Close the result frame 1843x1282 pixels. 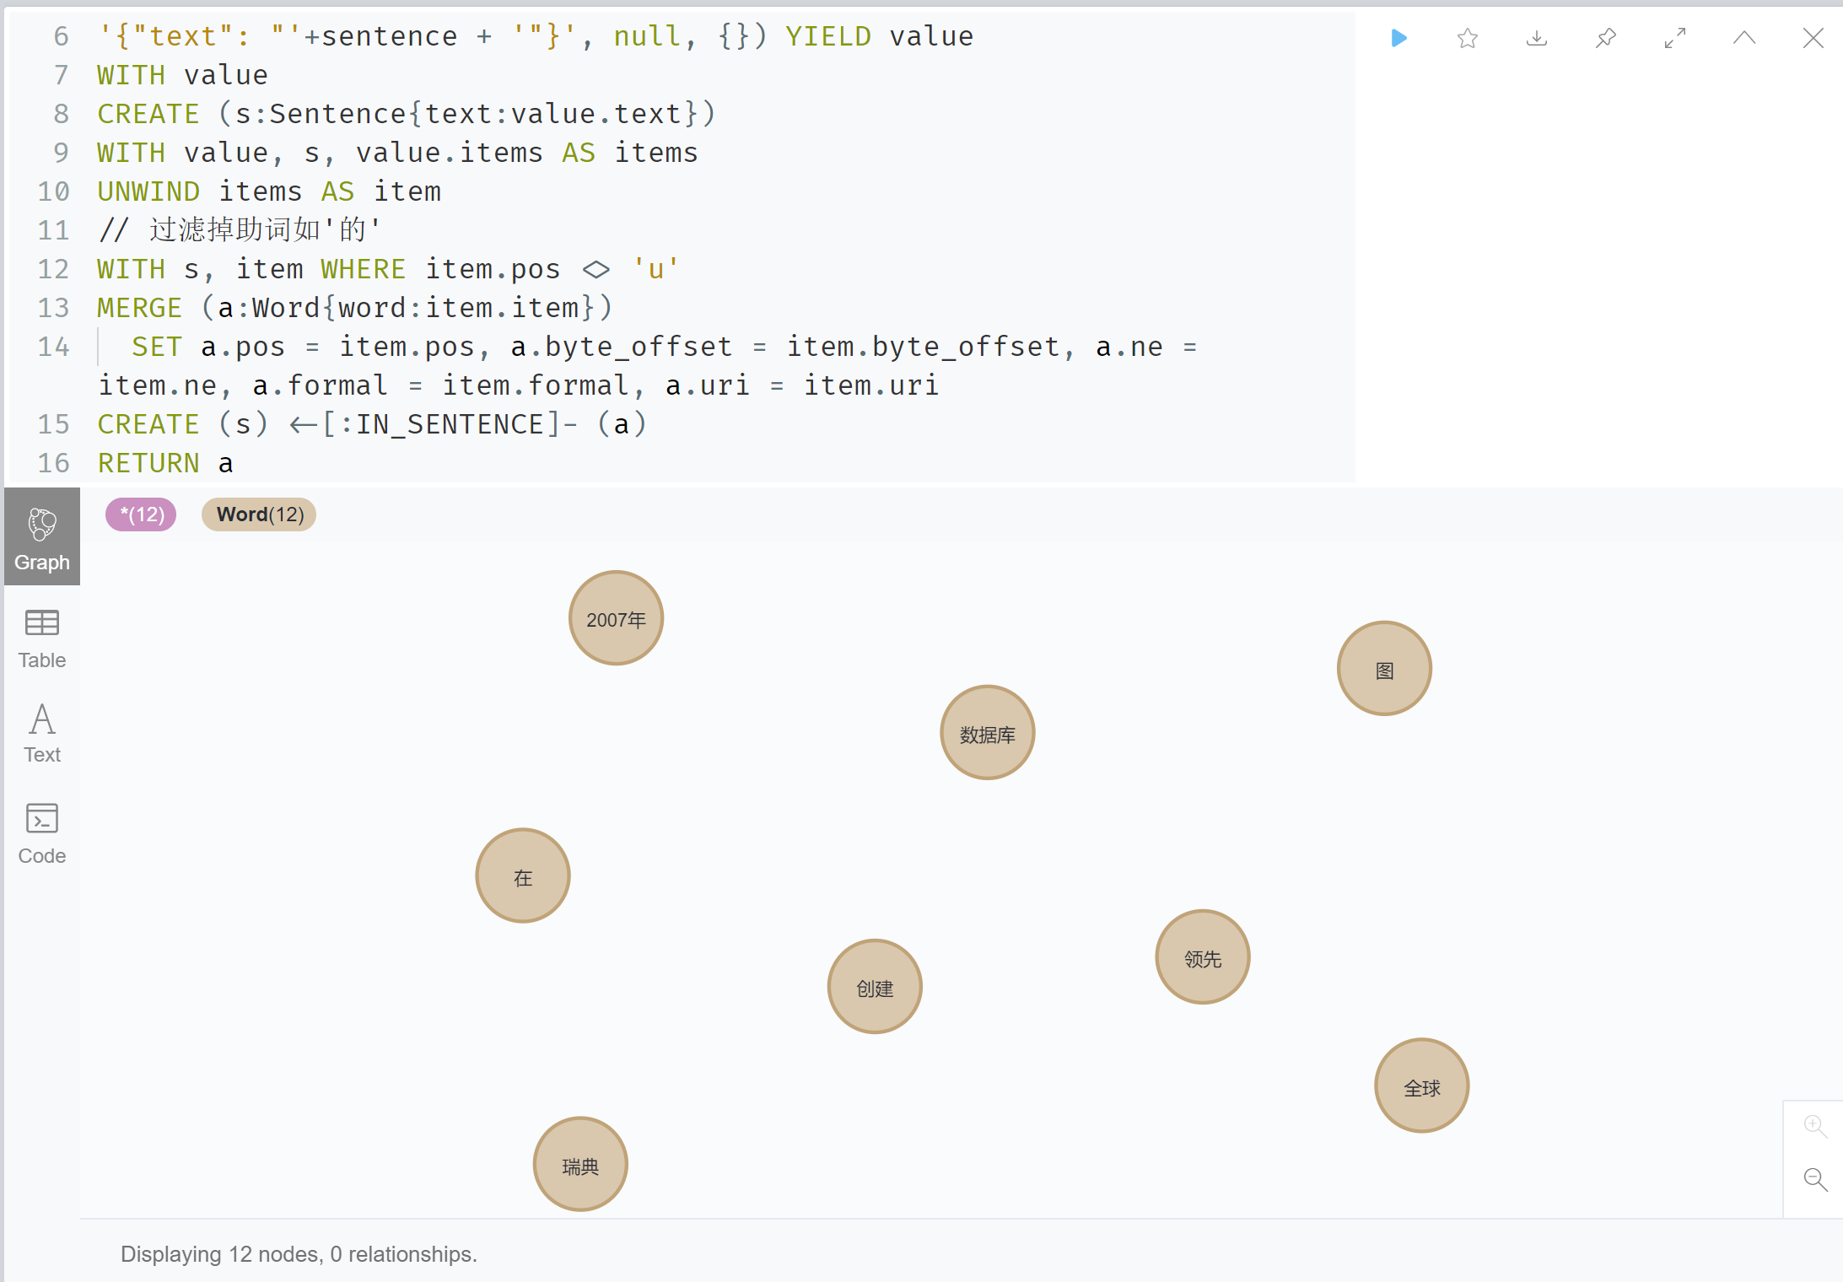click(1813, 38)
